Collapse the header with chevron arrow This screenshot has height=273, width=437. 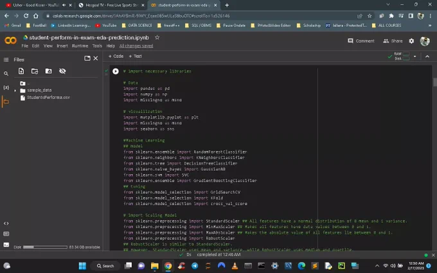[427, 57]
